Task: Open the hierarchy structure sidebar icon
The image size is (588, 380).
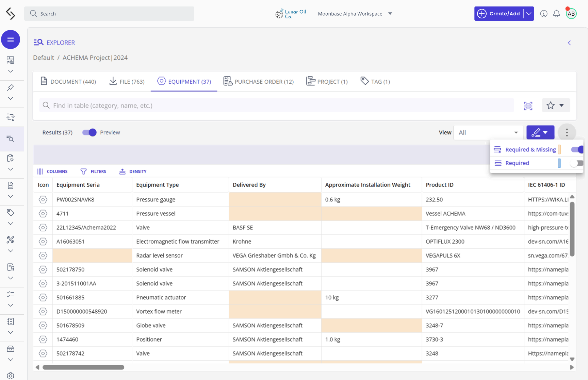Action: click(11, 117)
